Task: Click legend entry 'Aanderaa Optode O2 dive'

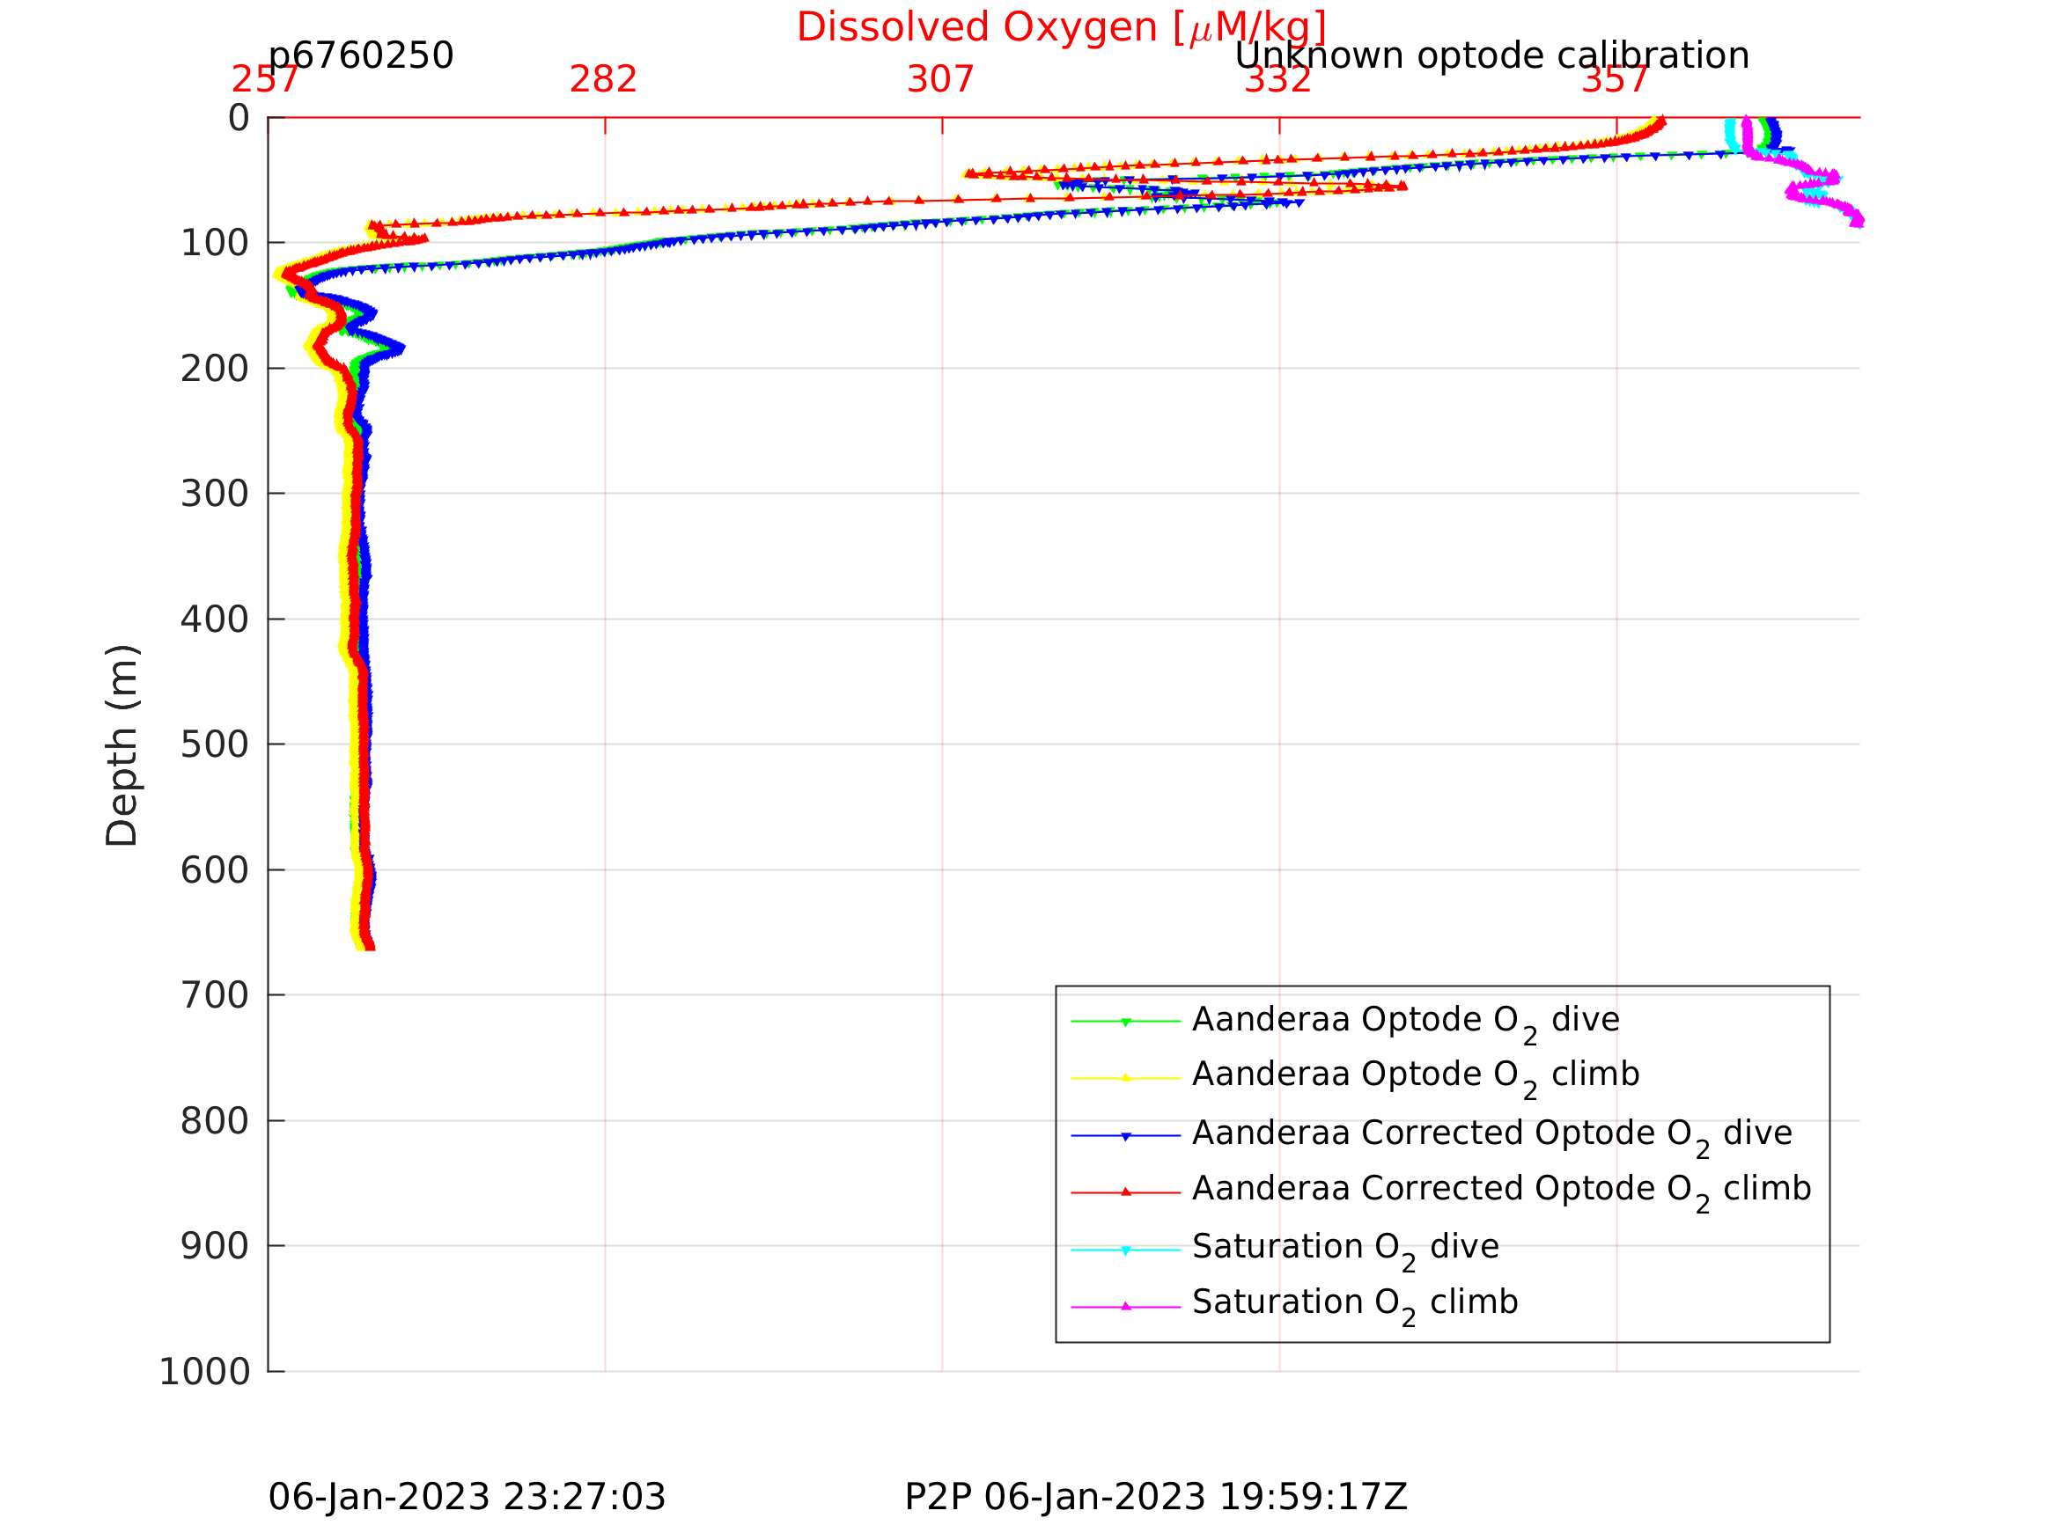Action: click(1406, 1023)
